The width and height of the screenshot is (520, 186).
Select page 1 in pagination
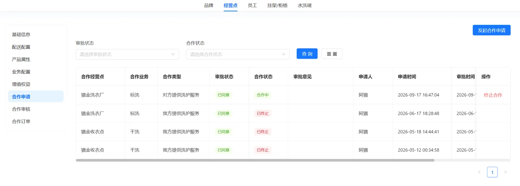point(492,172)
